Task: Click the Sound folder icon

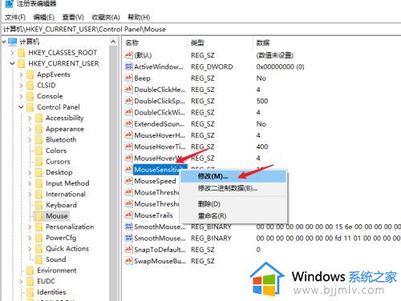Action: 39,259
